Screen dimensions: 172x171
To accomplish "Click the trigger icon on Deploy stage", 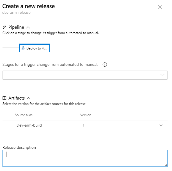I will point(23,48).
